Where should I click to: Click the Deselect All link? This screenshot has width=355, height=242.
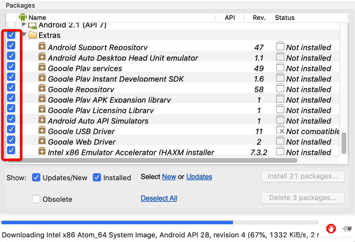(159, 198)
